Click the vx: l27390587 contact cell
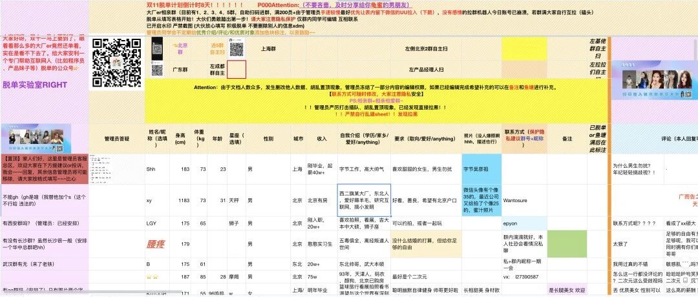The height and width of the screenshot is (297, 698). 524,277
